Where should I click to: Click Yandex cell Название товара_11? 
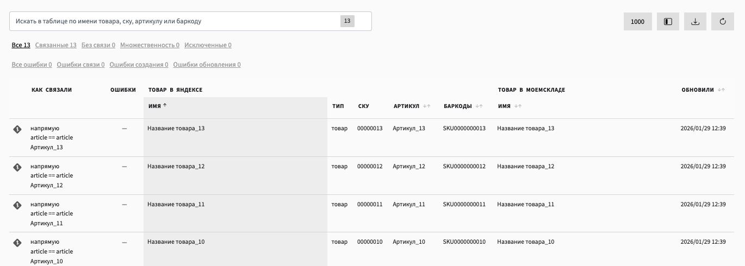(x=176, y=205)
